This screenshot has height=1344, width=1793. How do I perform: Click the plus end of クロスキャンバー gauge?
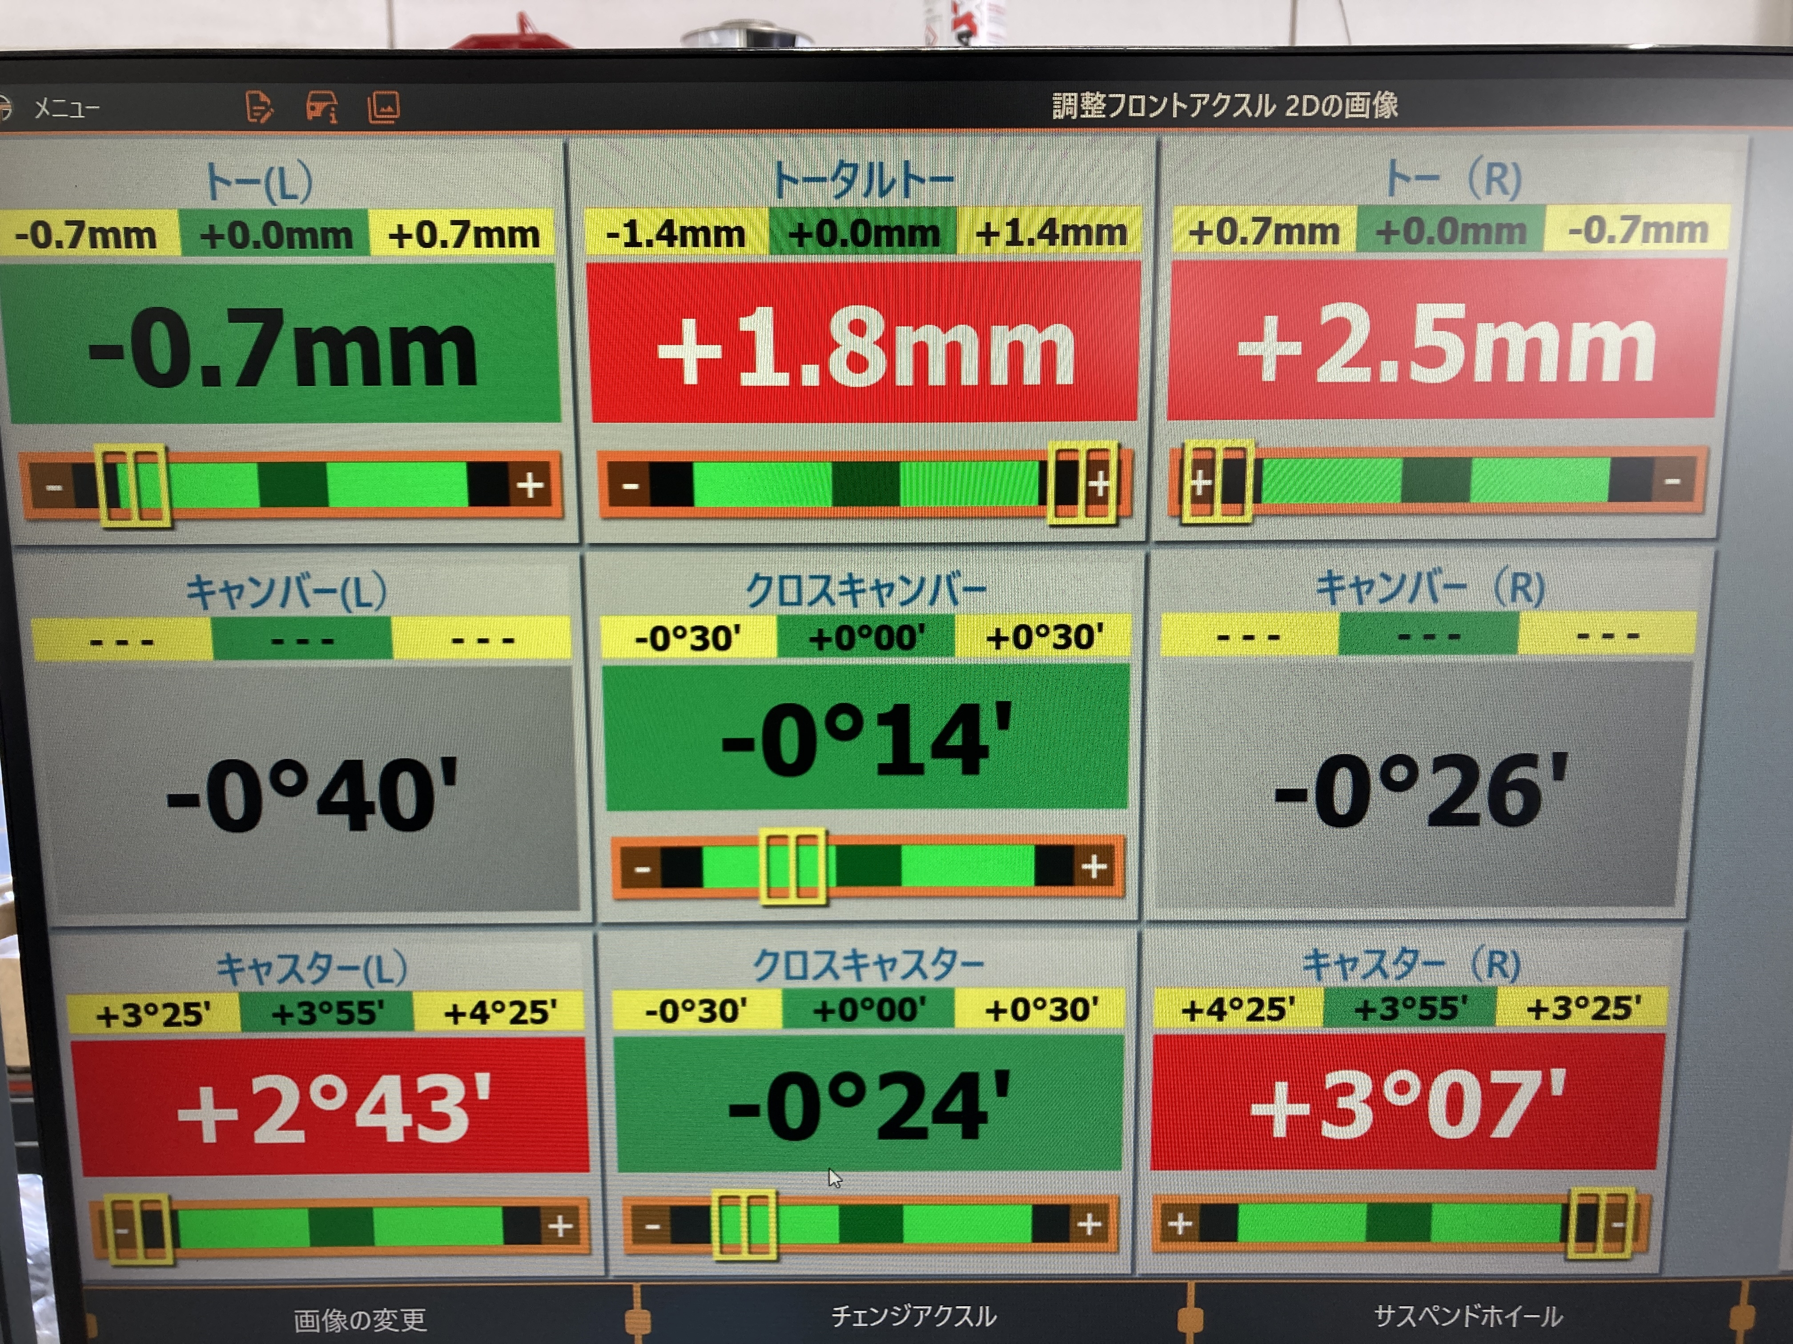1094,867
